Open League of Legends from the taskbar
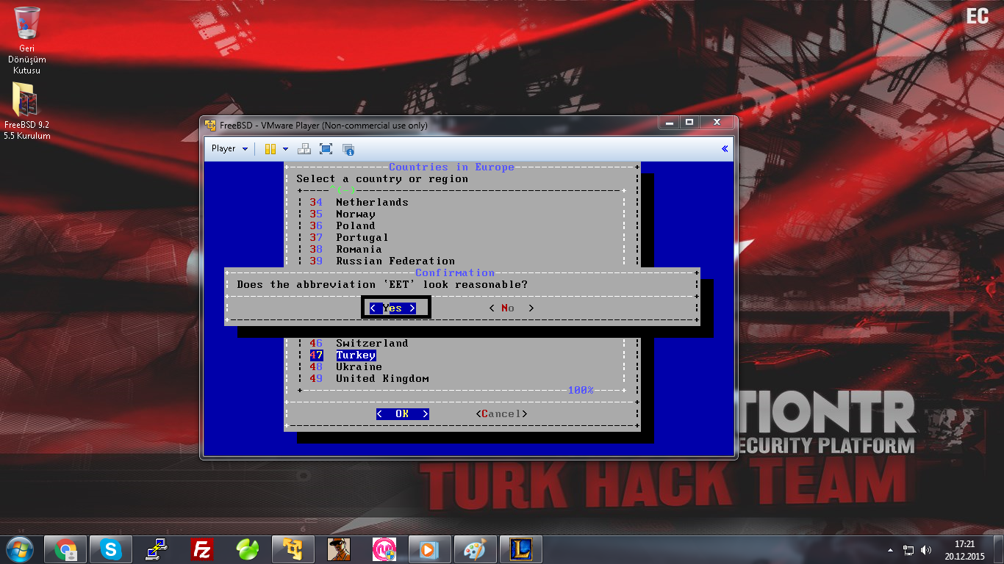The image size is (1004, 564). (521, 549)
